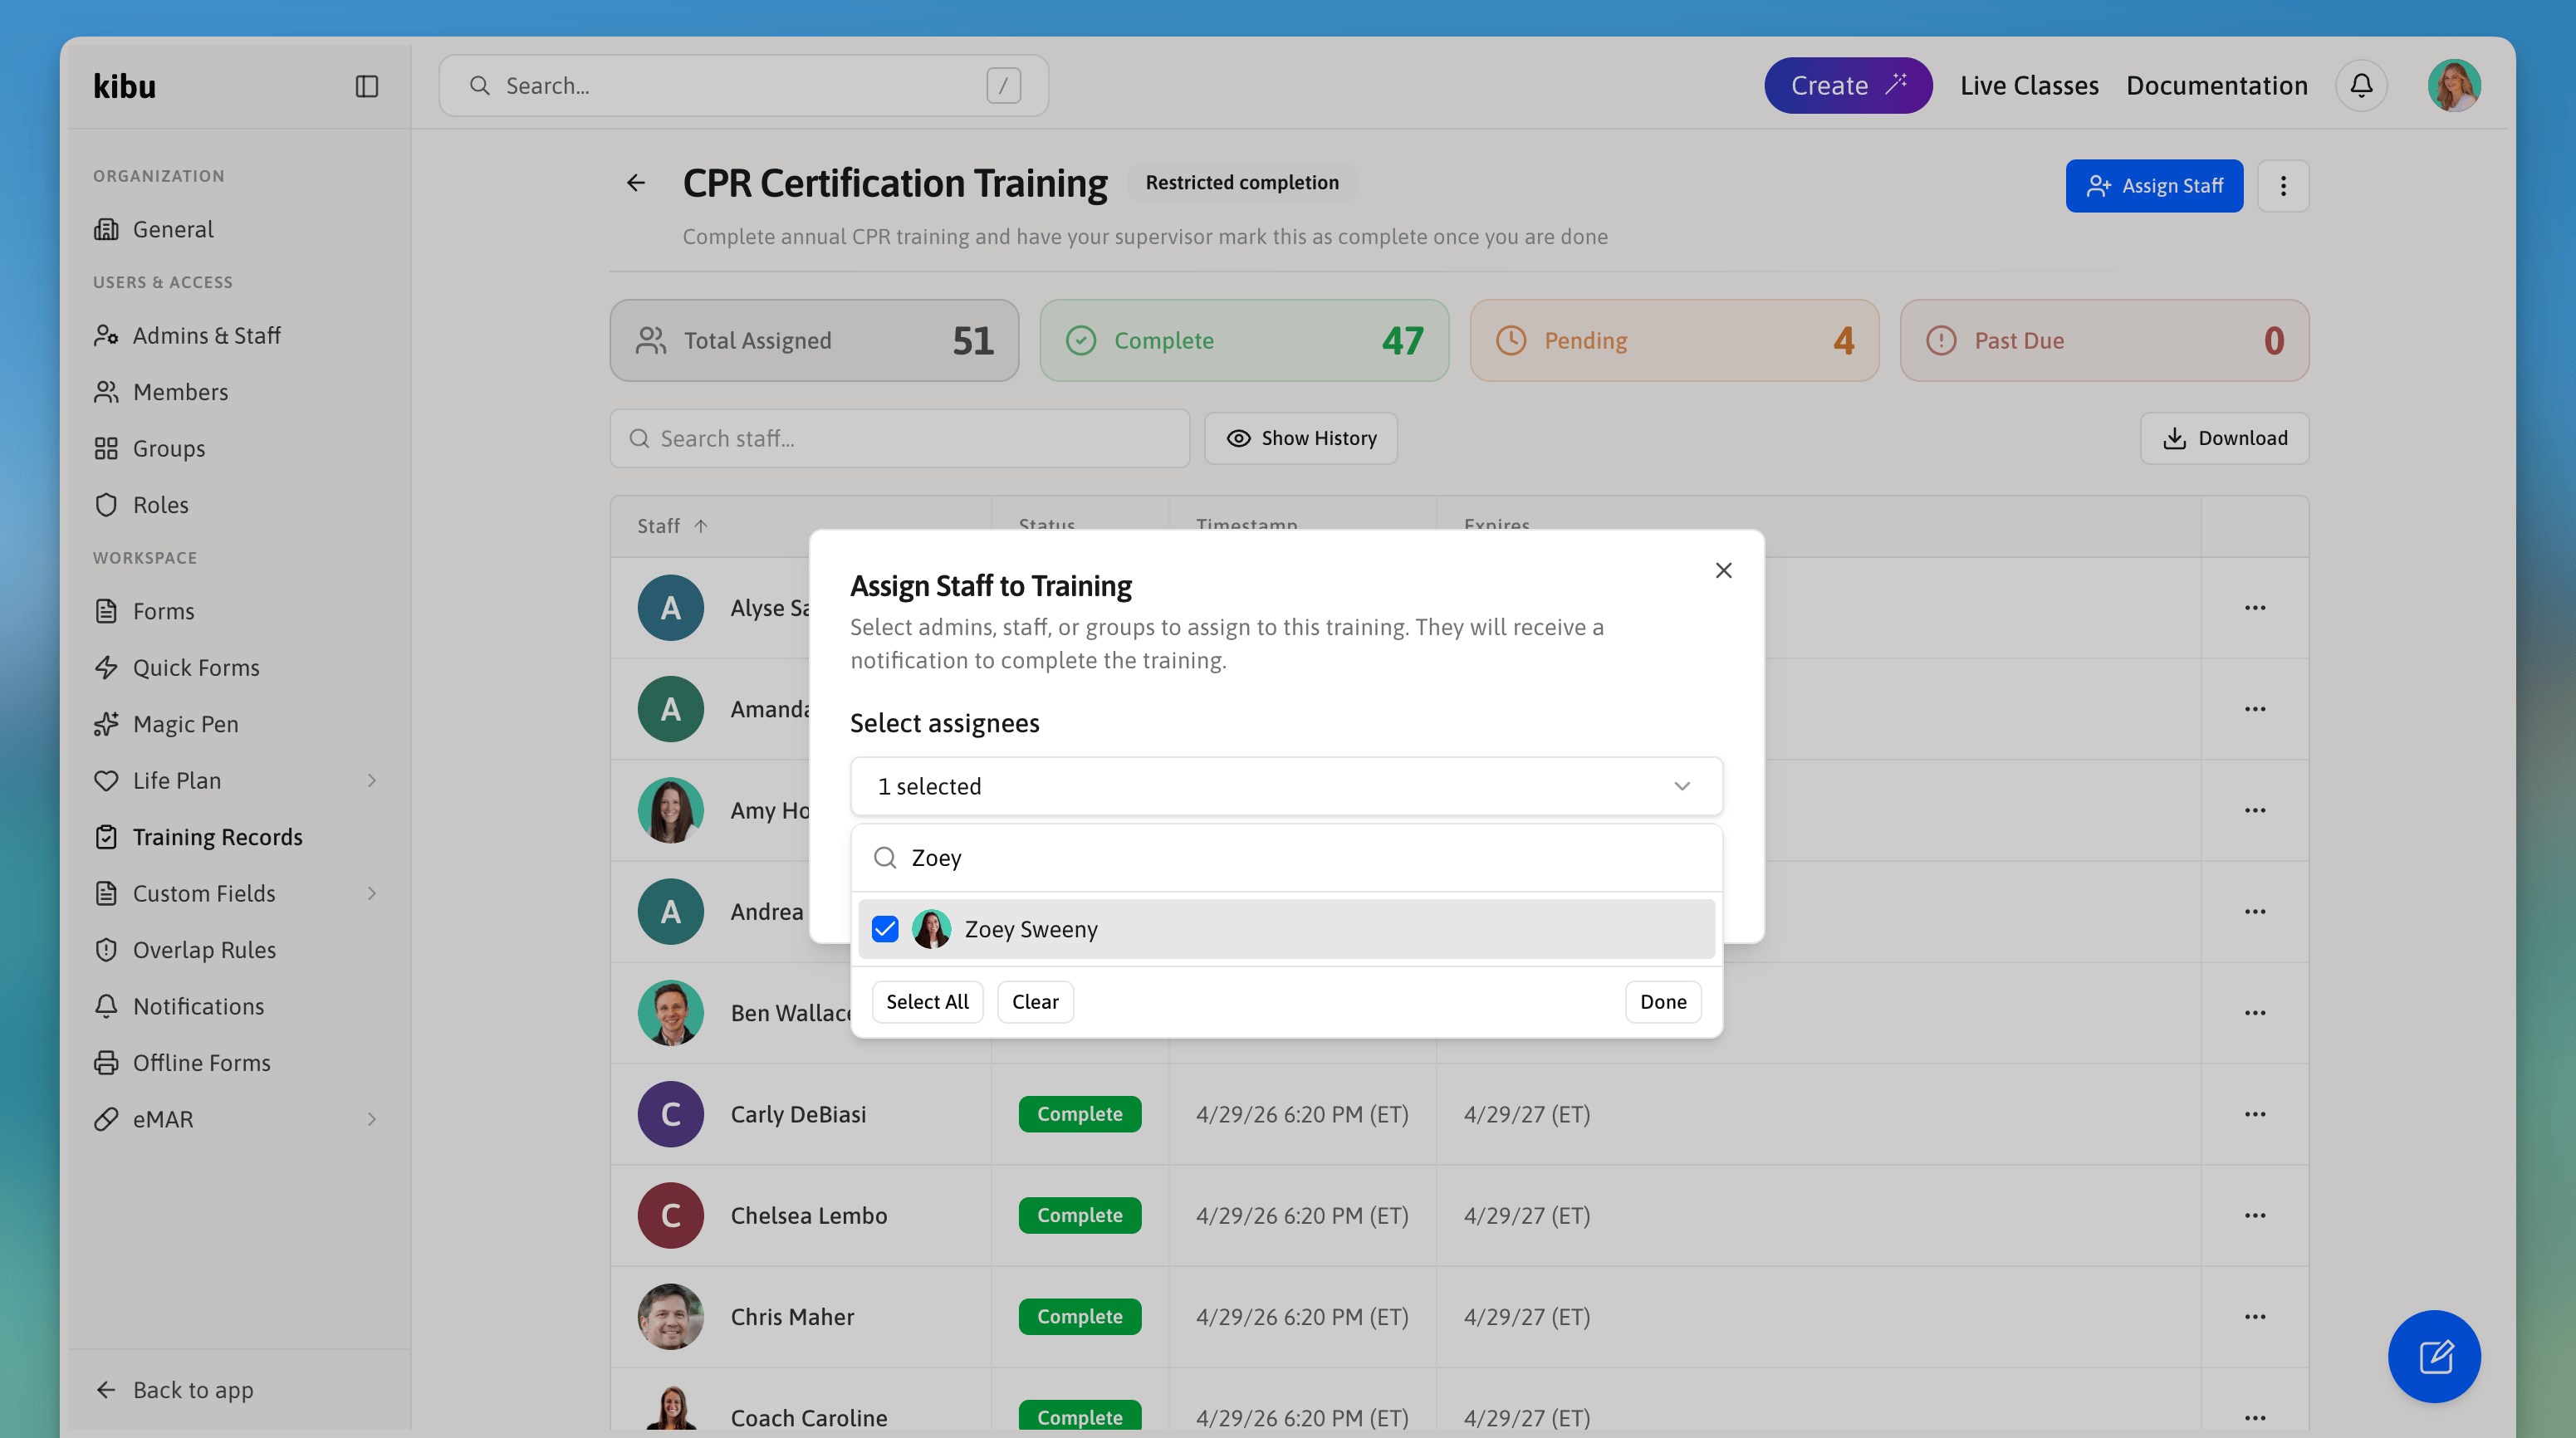Screen dimensions: 2576x1438
Task: Click Back to app link
Action: (x=174, y=1390)
